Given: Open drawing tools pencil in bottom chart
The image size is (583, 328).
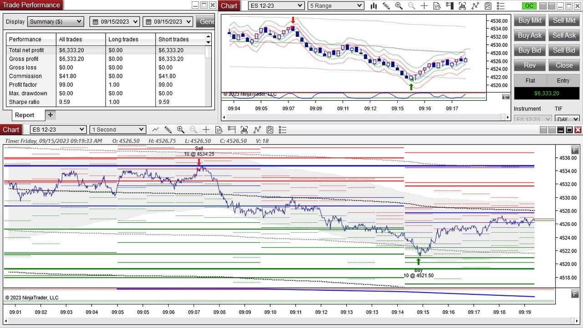Looking at the screenshot, I should 168,130.
